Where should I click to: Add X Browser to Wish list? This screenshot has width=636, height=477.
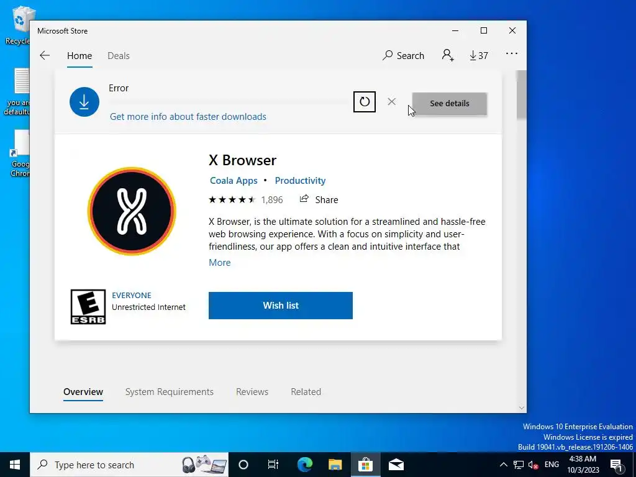pyautogui.click(x=281, y=306)
